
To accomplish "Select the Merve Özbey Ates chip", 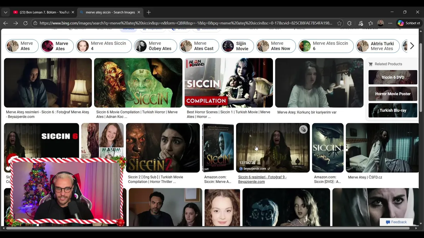I will click(156, 46).
